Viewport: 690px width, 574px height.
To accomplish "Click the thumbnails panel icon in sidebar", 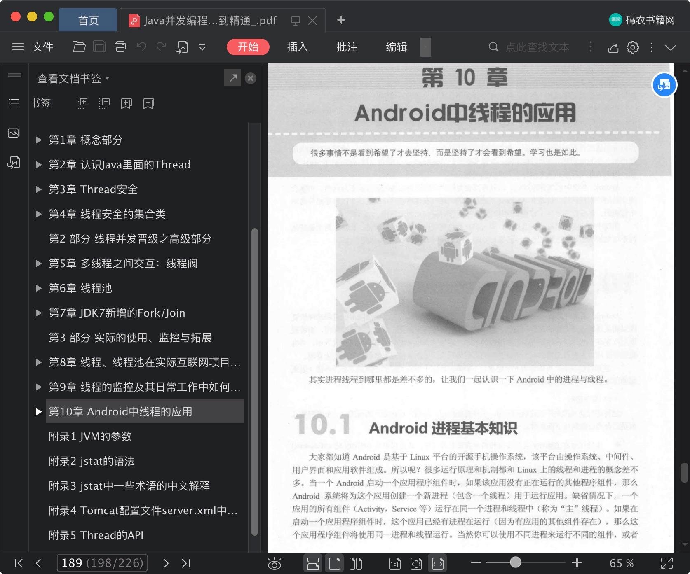I will click(x=14, y=133).
